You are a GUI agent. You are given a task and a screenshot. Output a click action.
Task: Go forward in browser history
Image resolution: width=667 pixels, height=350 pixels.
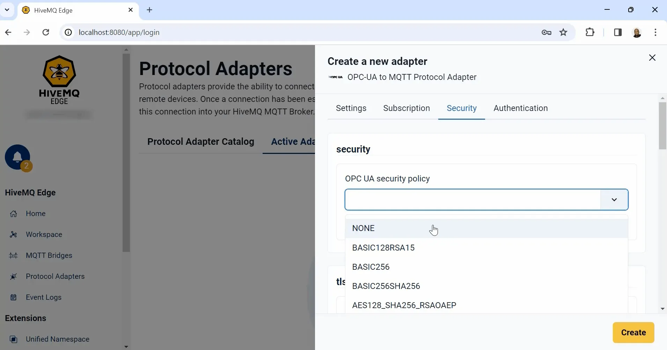tap(27, 32)
